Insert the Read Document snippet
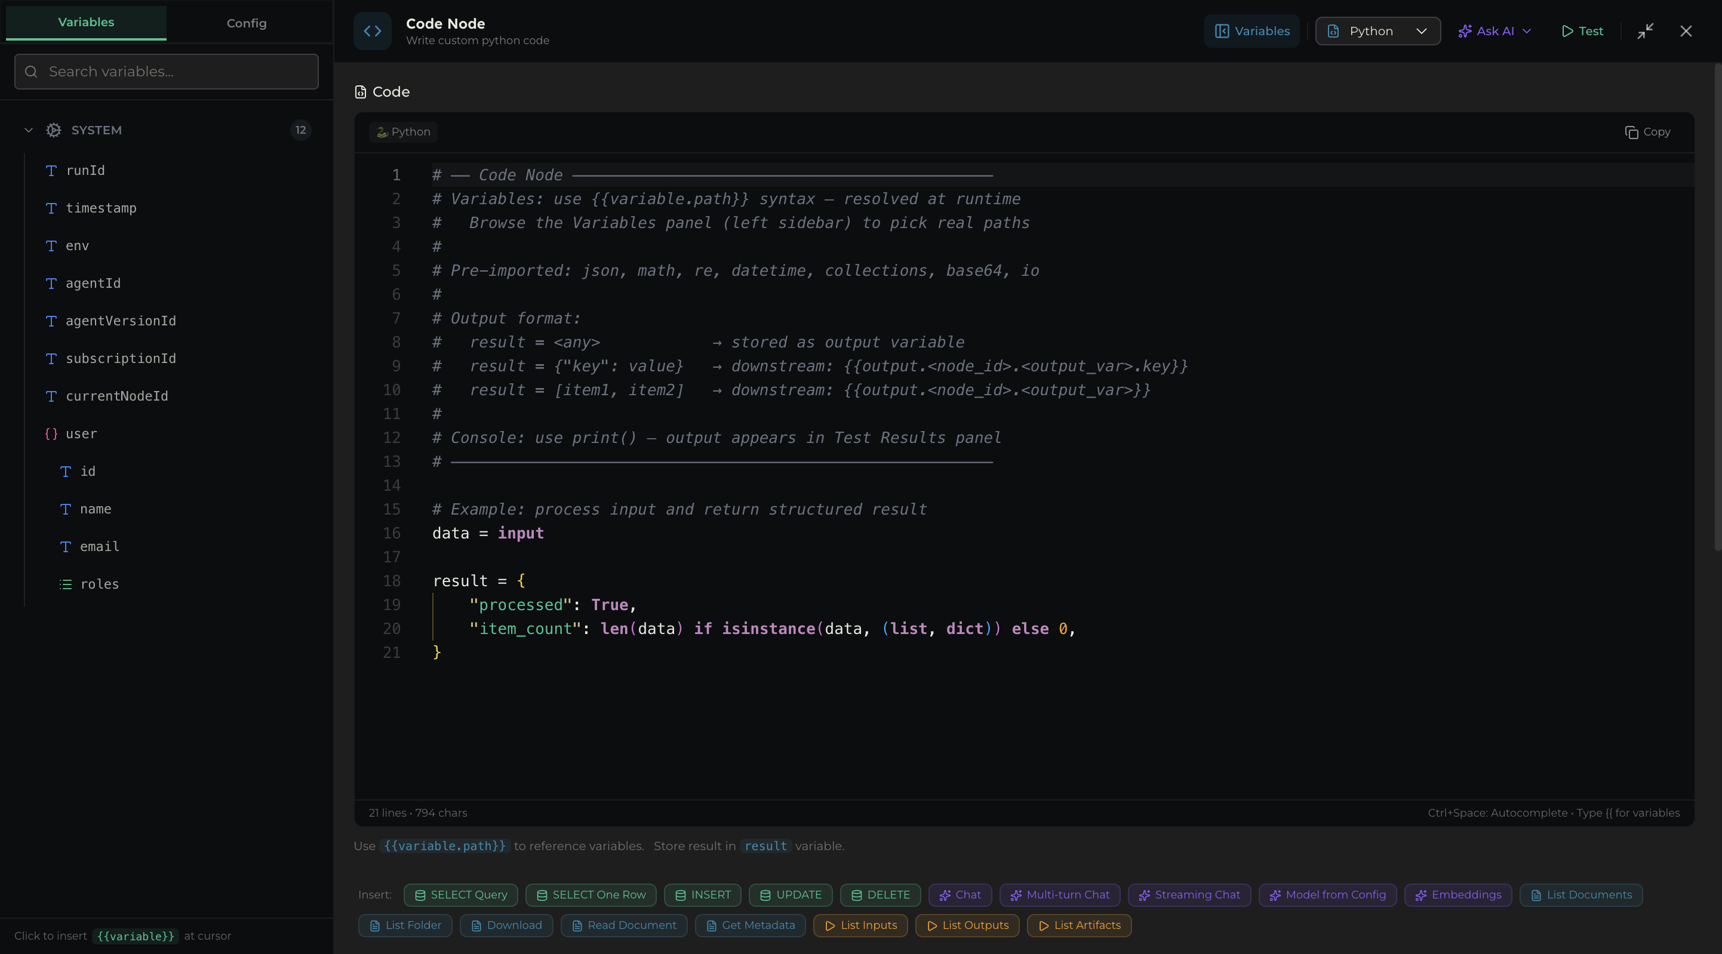The image size is (1722, 954). pyautogui.click(x=624, y=925)
